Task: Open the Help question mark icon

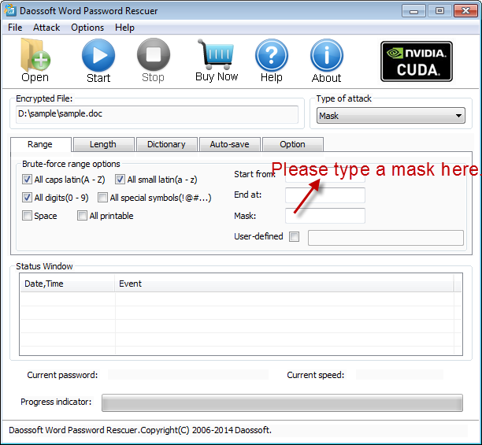Action: (x=272, y=61)
